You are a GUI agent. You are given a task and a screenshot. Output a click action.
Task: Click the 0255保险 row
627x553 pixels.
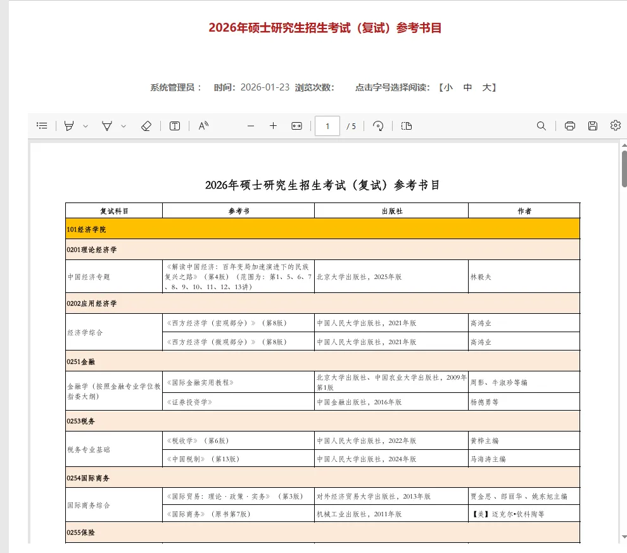coord(323,532)
